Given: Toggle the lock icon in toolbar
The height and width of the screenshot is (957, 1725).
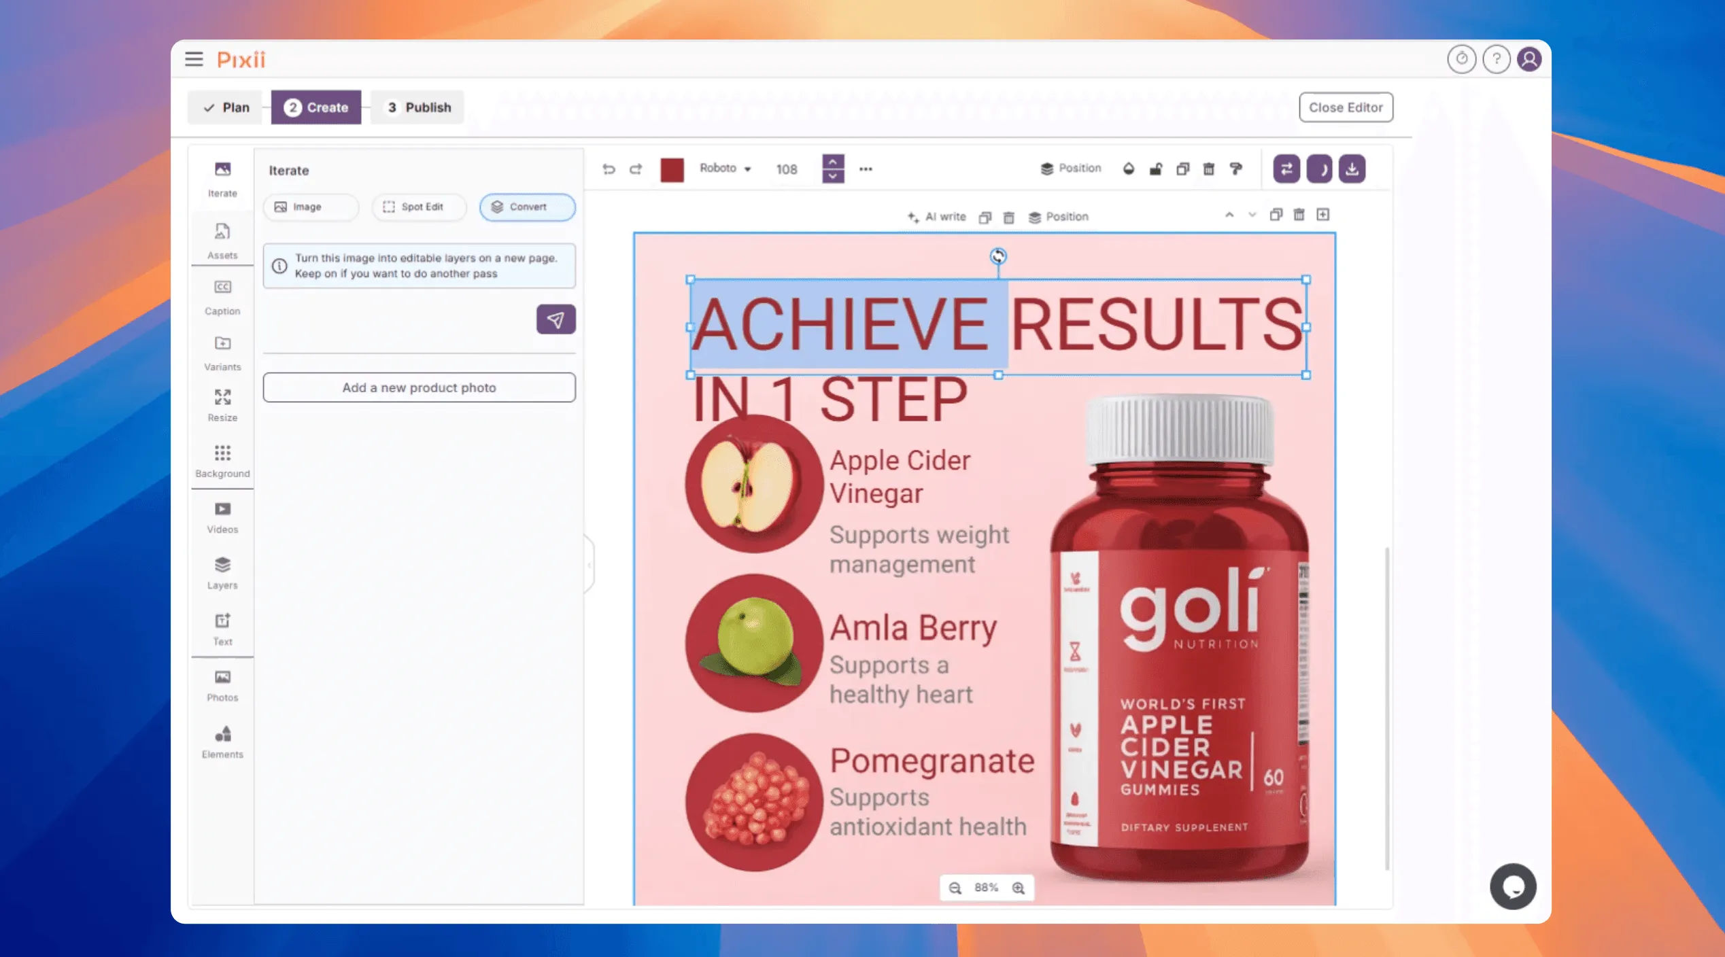Looking at the screenshot, I should point(1155,169).
